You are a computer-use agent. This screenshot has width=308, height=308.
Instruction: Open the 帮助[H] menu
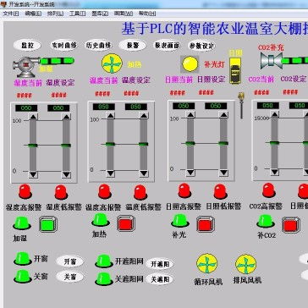tap(147, 14)
